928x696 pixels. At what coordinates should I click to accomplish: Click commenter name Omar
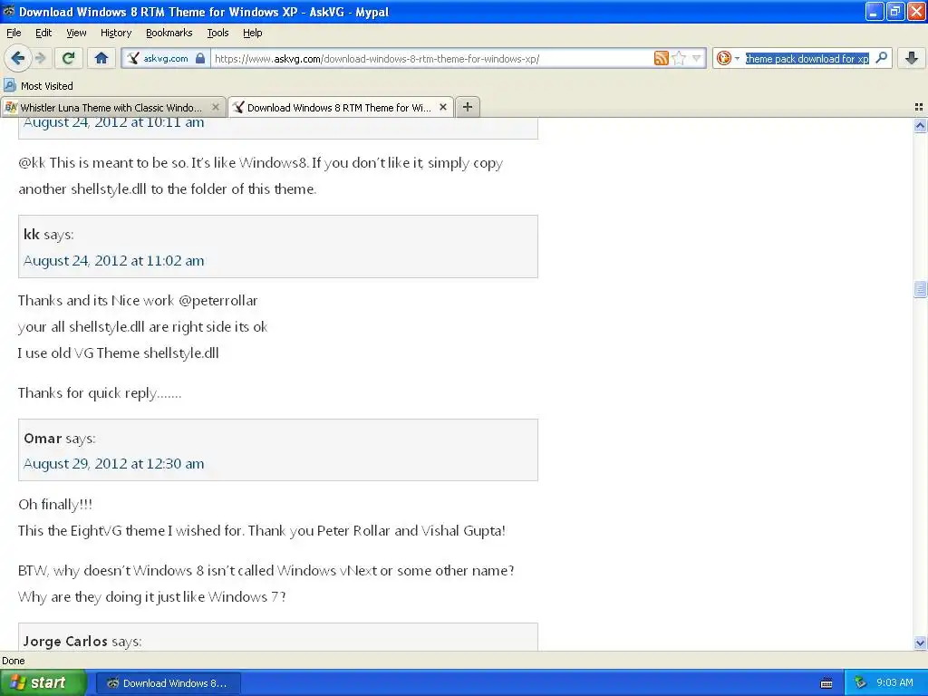[x=43, y=438]
